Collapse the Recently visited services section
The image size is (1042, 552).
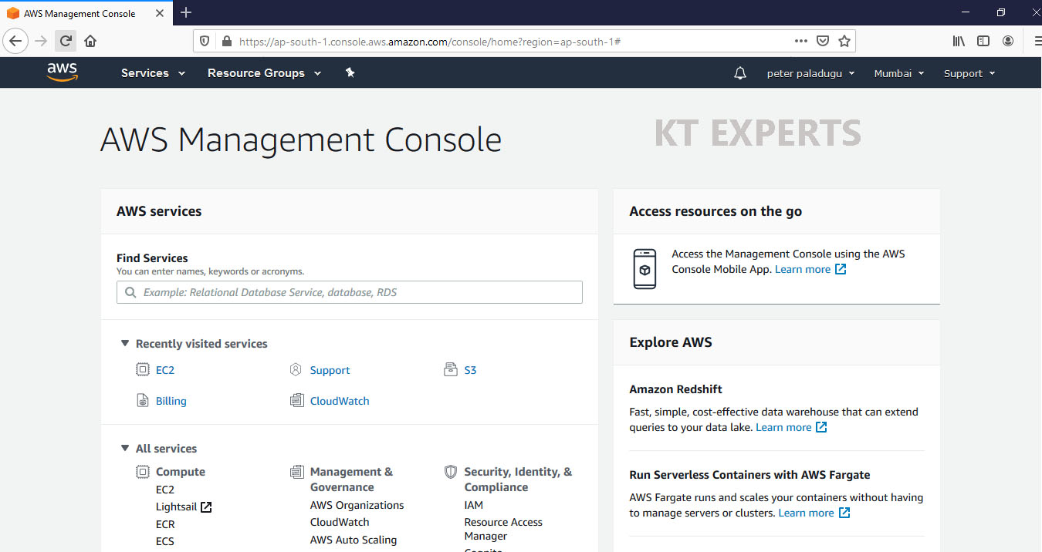(124, 343)
